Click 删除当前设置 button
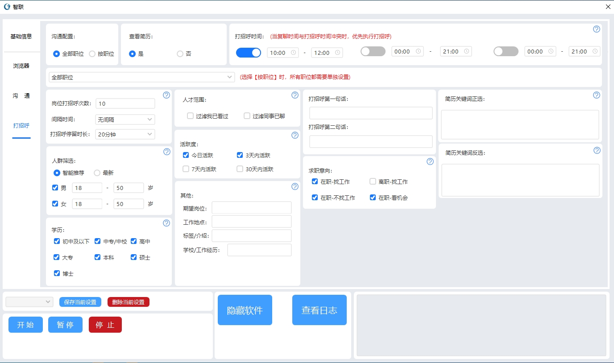The image size is (614, 363). coord(129,302)
